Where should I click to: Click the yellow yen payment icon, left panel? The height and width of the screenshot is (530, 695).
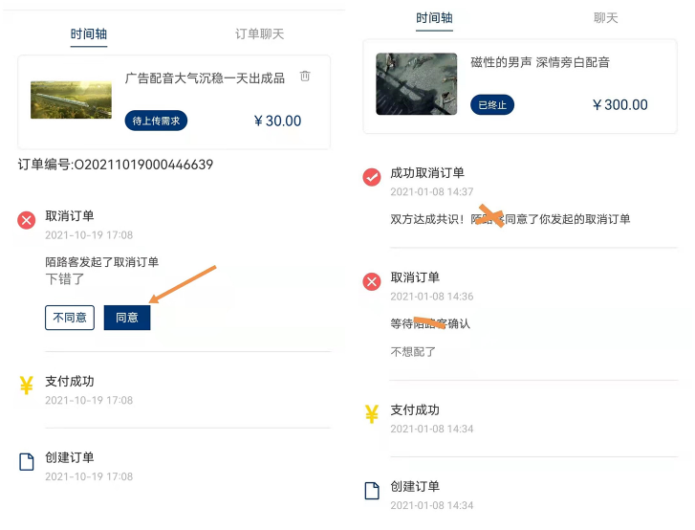tap(27, 386)
